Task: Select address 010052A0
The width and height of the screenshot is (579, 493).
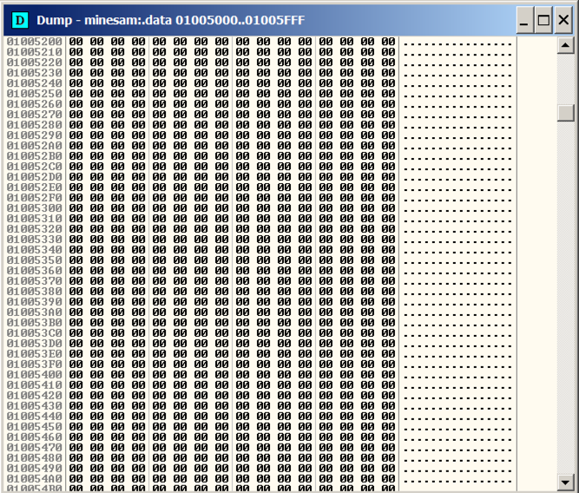Action: (x=35, y=146)
